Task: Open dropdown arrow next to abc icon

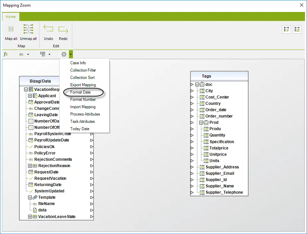Action: pyautogui.click(x=28, y=54)
